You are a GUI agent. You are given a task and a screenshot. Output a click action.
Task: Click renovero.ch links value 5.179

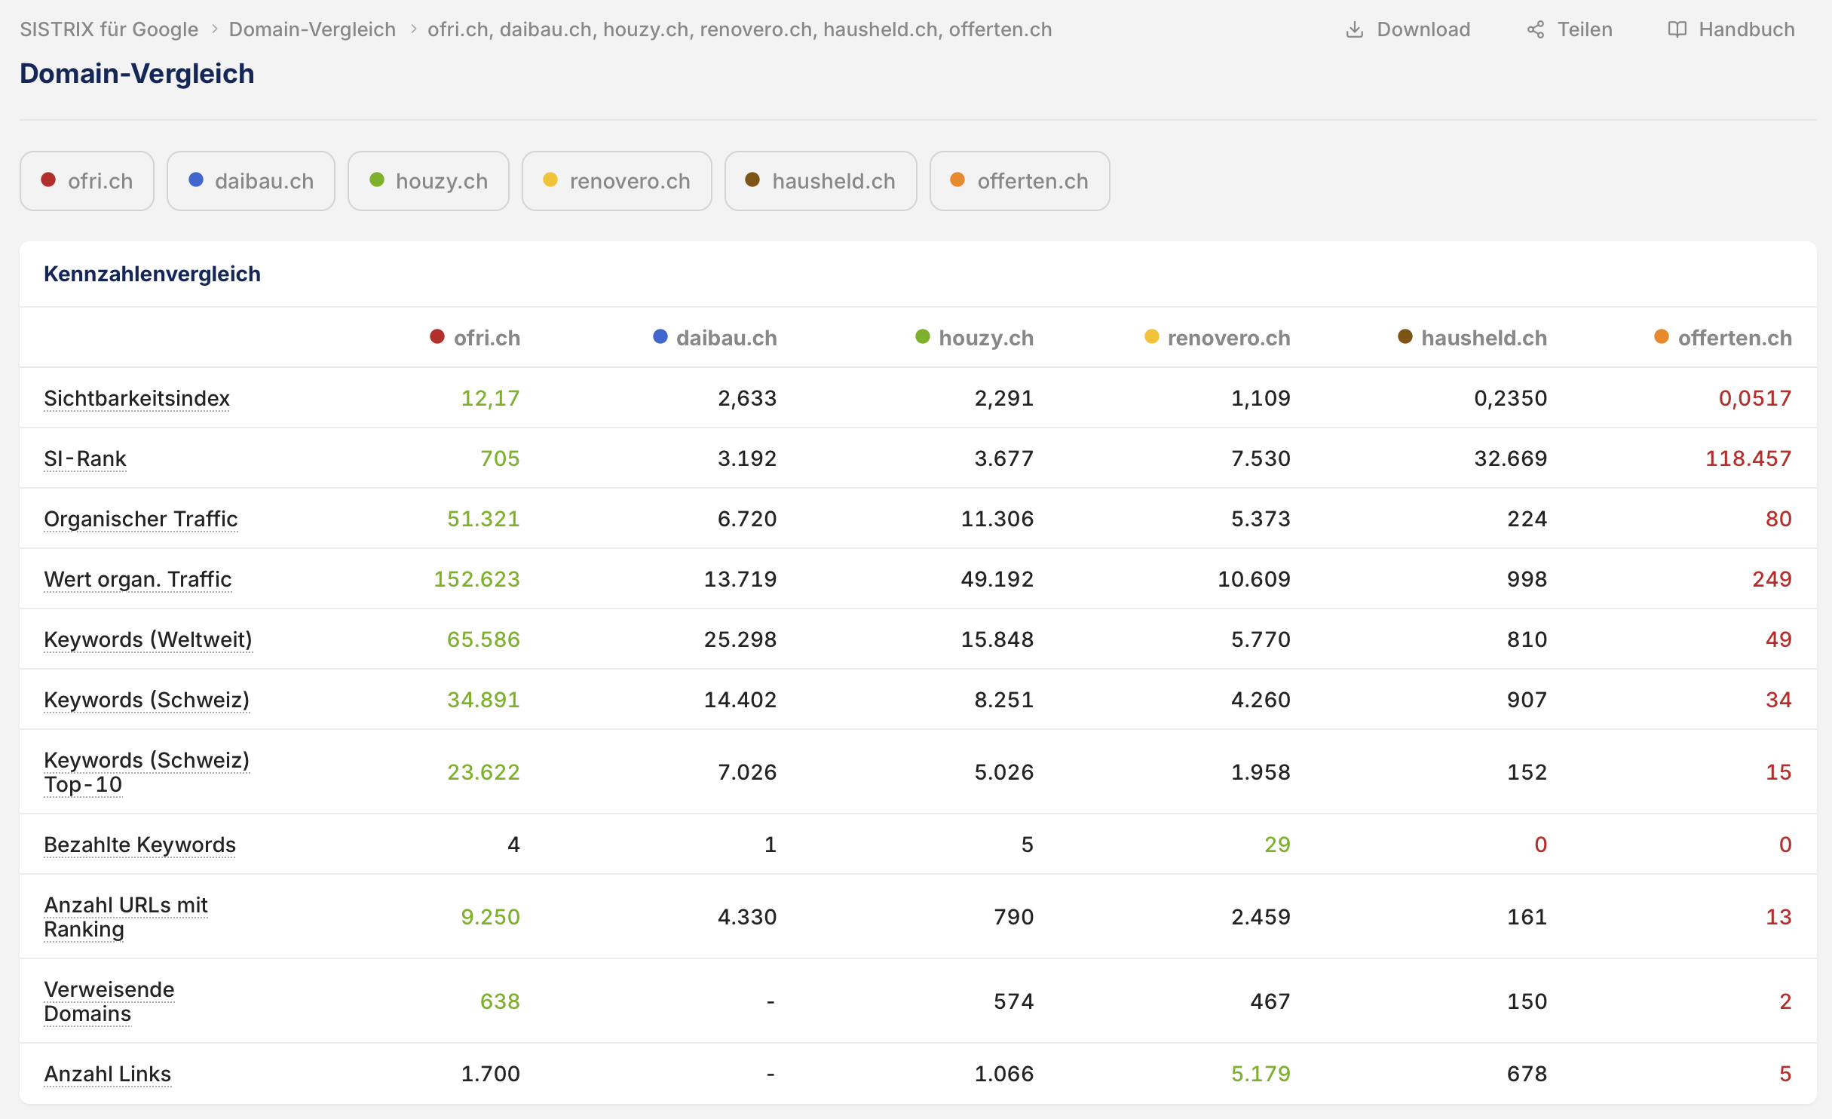click(1261, 1074)
